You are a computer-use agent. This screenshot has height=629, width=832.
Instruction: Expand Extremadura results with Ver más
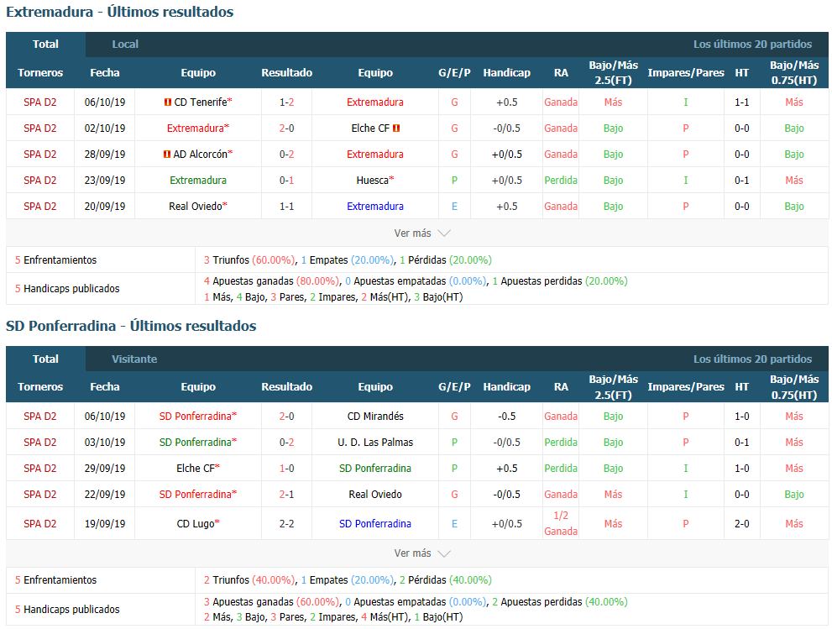coord(421,233)
